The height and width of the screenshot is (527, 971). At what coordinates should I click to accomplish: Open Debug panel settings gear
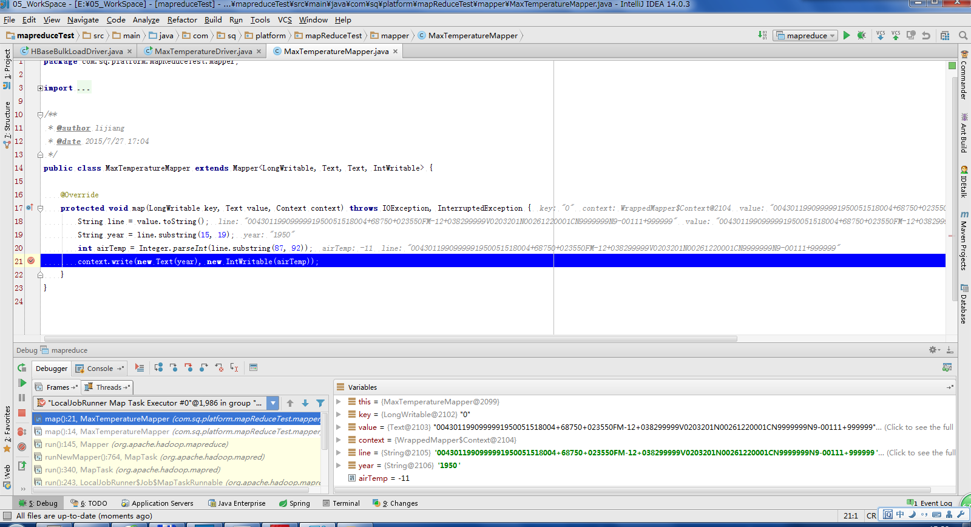point(934,350)
